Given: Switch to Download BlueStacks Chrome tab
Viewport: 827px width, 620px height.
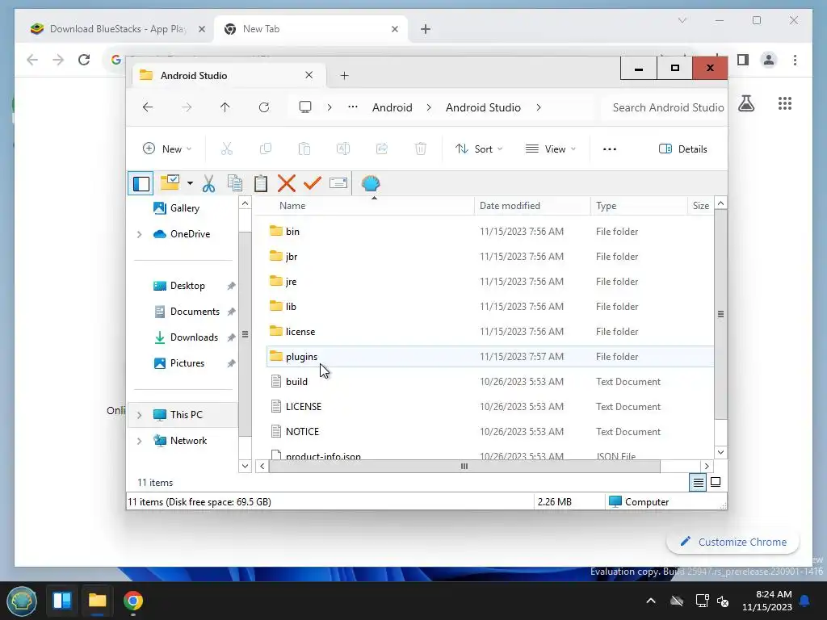Looking at the screenshot, I should [x=118, y=29].
